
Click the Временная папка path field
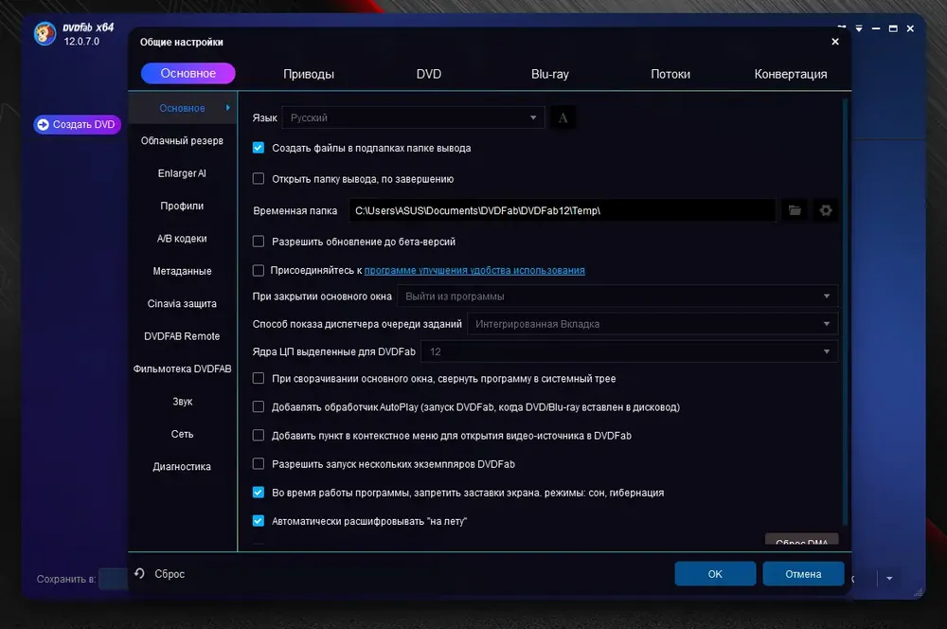click(563, 210)
